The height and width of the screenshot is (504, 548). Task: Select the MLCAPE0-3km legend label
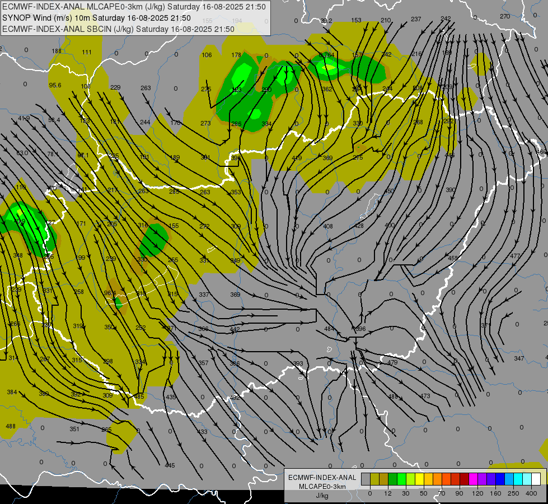click(322, 487)
